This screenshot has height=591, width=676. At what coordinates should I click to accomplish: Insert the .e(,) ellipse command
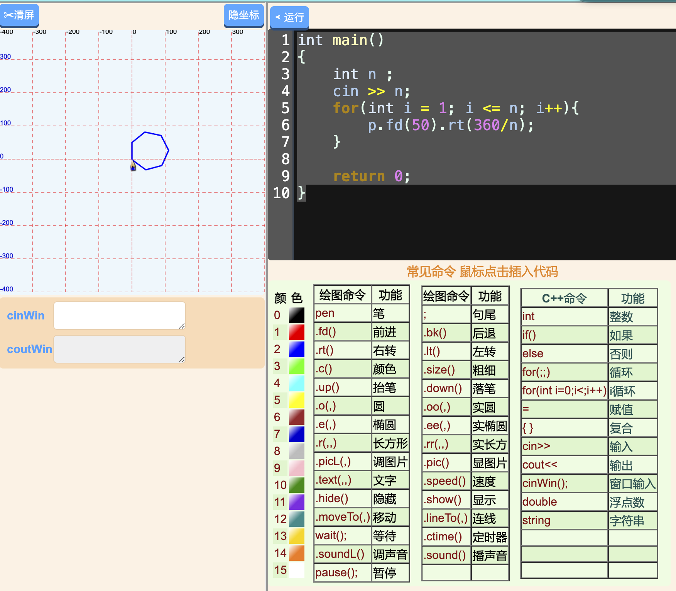pyautogui.click(x=343, y=425)
